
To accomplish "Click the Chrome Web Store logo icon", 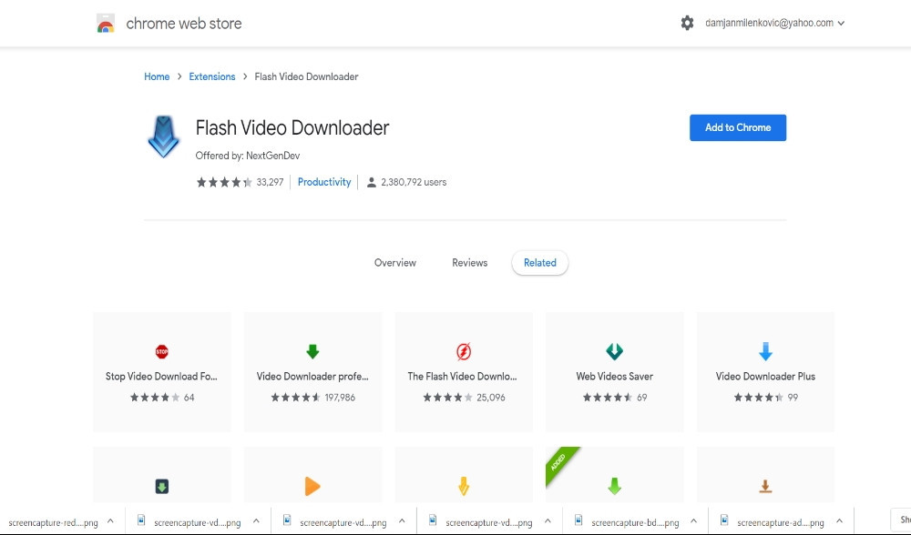I will 105,24.
